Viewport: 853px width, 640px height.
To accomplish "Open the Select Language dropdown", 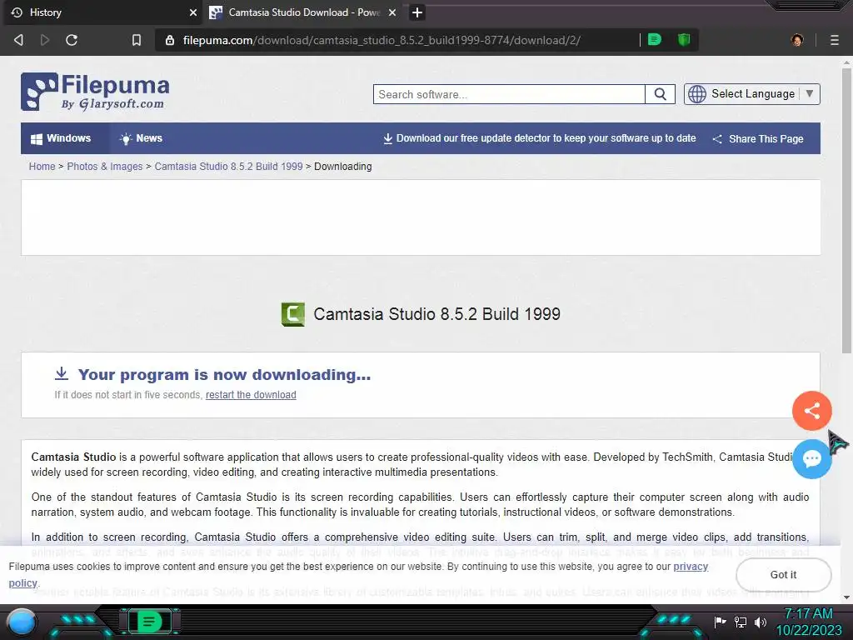I will [752, 94].
